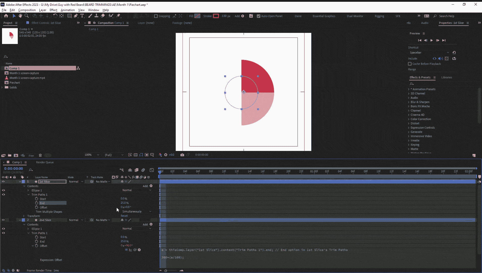Delete selected project item with trash icon
This screenshot has width=482, height=273.
(40, 155)
